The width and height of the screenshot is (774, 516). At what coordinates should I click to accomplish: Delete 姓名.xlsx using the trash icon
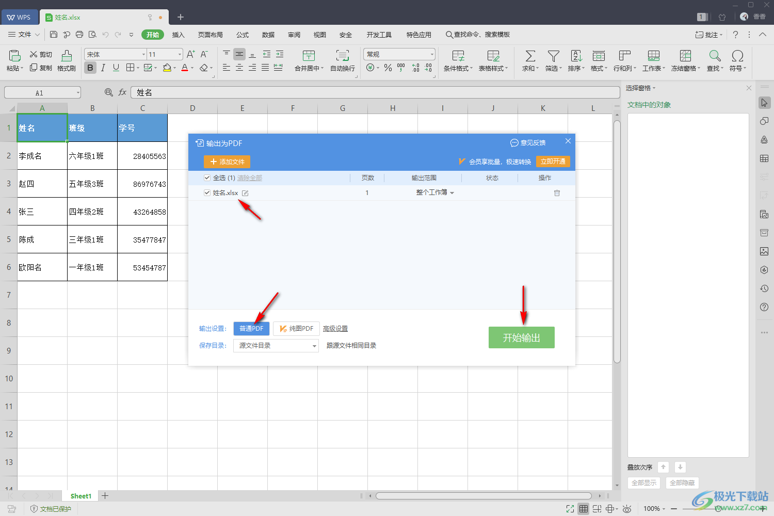[x=557, y=193]
